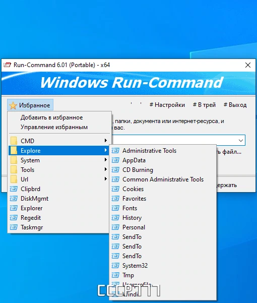257x303 pixels.
Task: Launch the Clipbrd favorite
Action: (58, 189)
